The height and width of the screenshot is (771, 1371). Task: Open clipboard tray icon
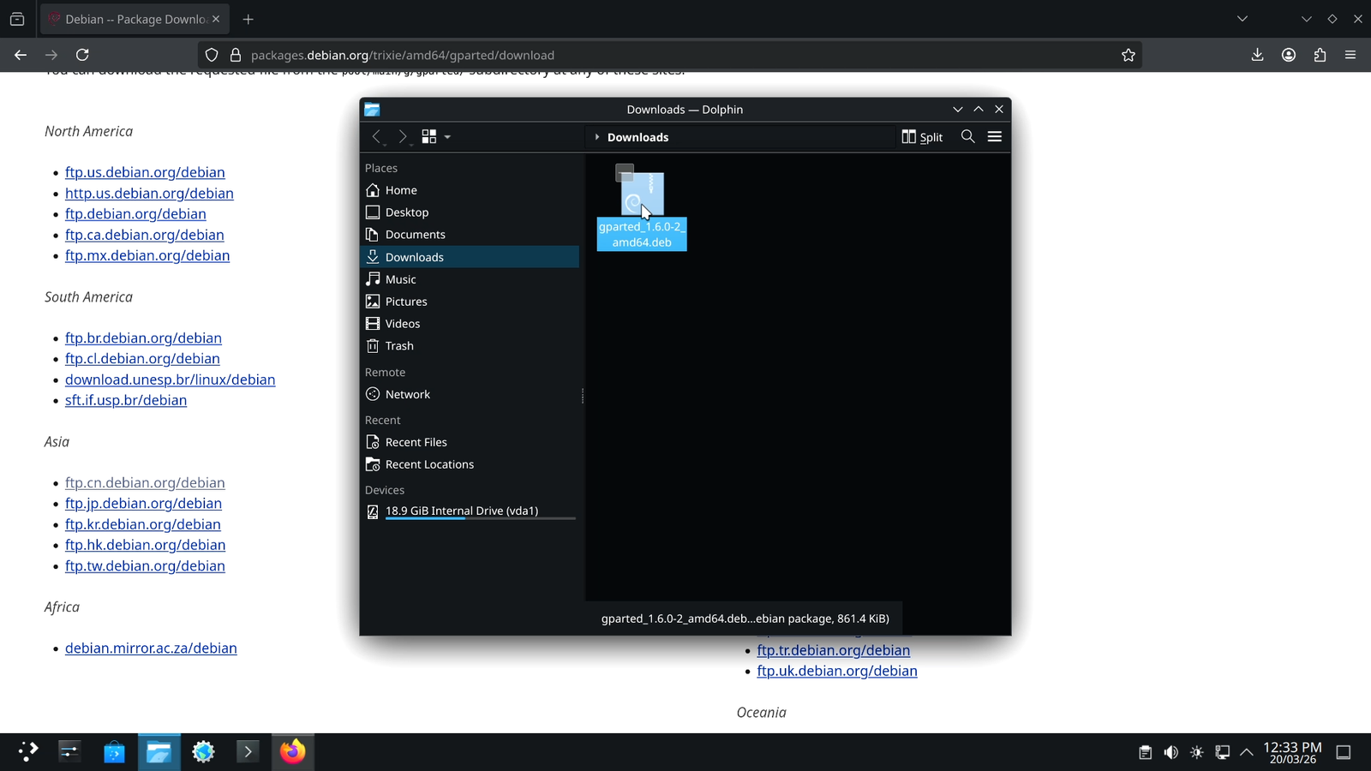pyautogui.click(x=1145, y=752)
